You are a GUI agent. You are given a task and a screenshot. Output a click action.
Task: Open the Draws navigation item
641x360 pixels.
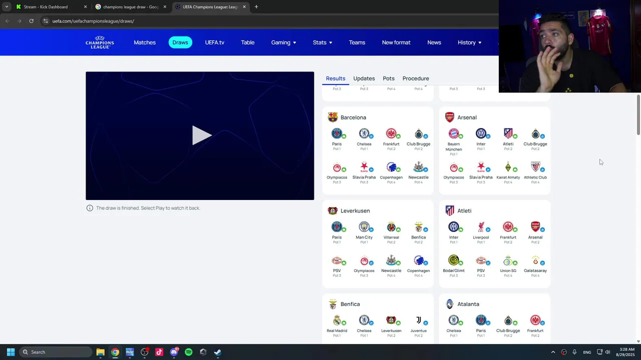[180, 42]
